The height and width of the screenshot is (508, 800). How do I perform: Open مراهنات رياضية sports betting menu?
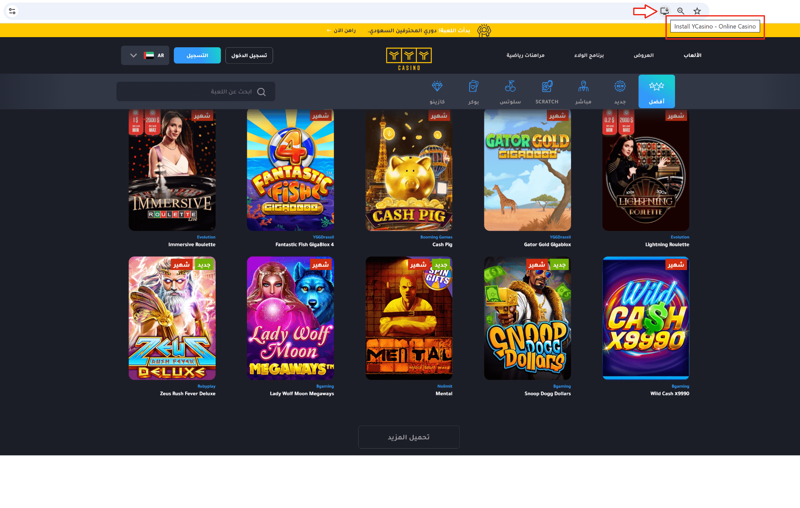tap(525, 55)
